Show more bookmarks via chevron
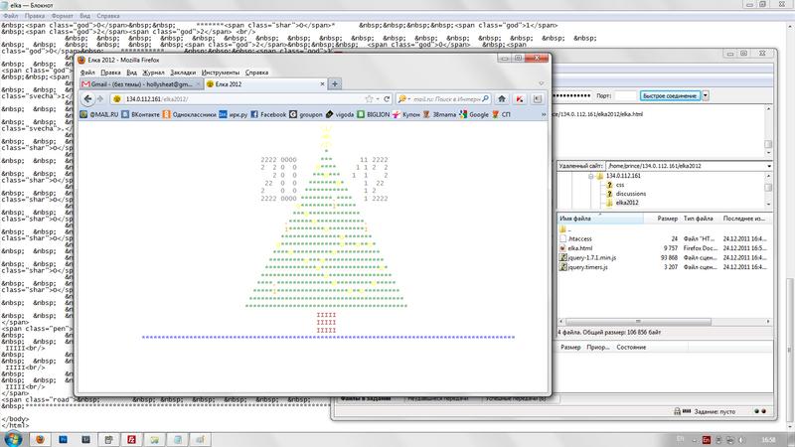The image size is (795, 447). tap(544, 114)
